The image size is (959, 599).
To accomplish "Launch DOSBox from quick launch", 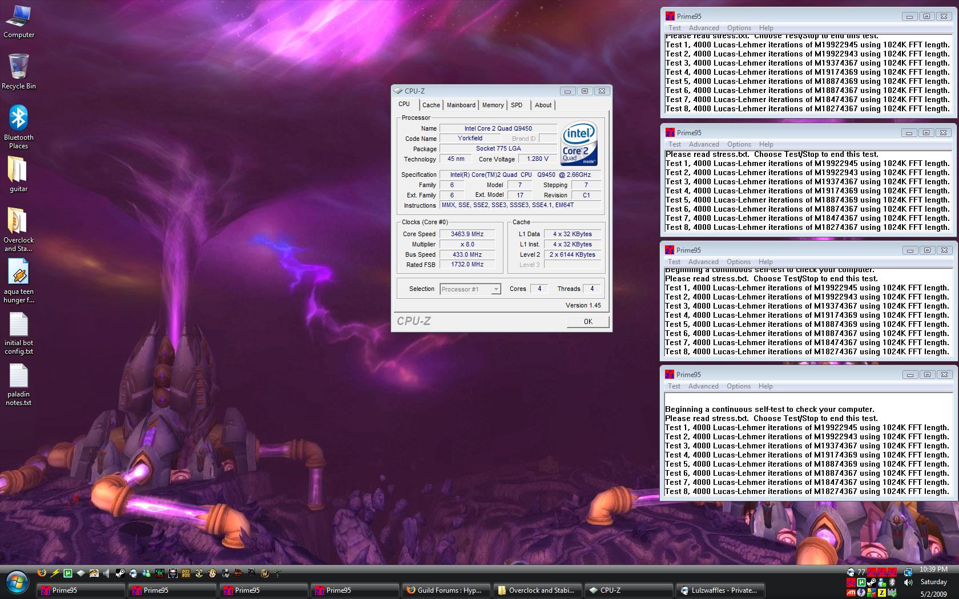I will coord(186,573).
